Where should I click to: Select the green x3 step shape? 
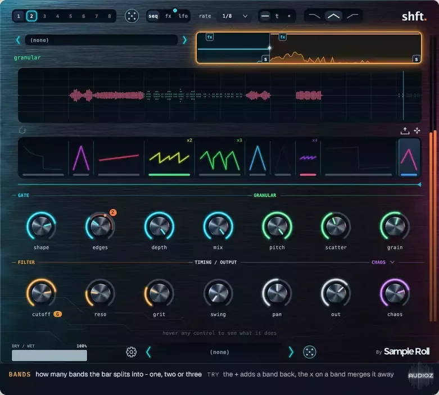[219, 158]
